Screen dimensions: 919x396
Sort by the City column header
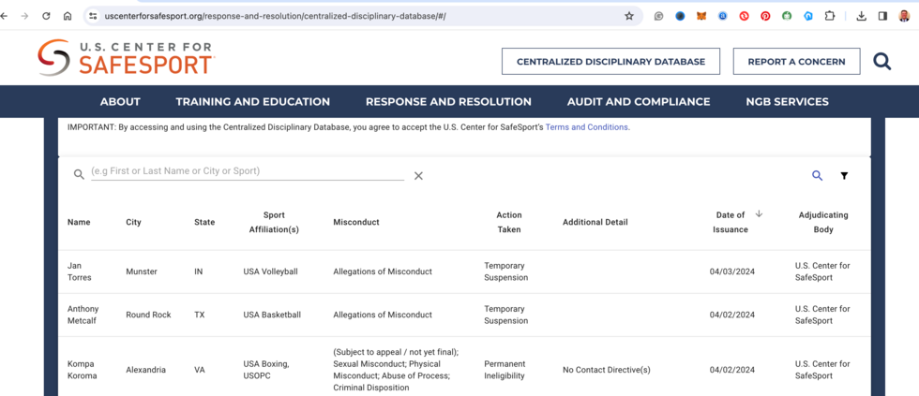pyautogui.click(x=133, y=222)
